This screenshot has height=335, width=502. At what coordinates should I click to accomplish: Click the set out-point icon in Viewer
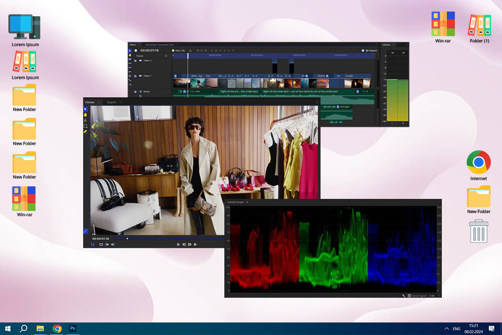click(113, 244)
